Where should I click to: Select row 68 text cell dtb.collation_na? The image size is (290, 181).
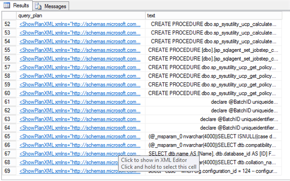tap(240, 162)
